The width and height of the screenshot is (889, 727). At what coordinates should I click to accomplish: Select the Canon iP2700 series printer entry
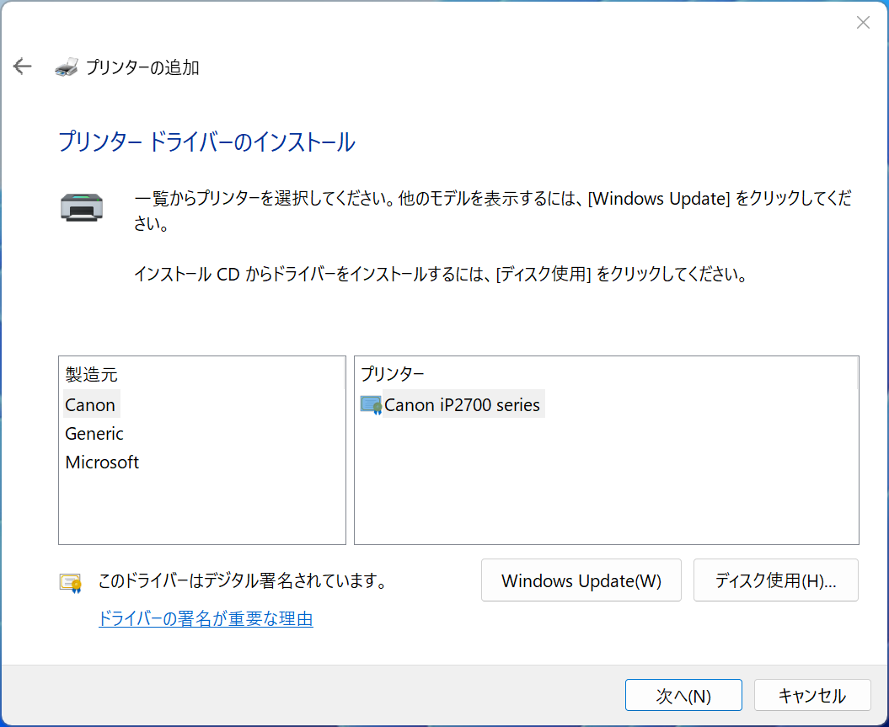pos(462,404)
